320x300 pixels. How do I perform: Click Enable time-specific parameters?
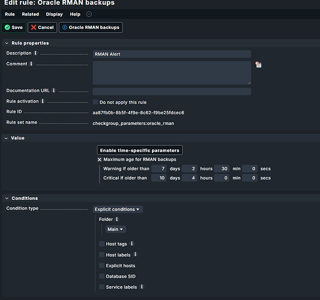[x=140, y=151]
